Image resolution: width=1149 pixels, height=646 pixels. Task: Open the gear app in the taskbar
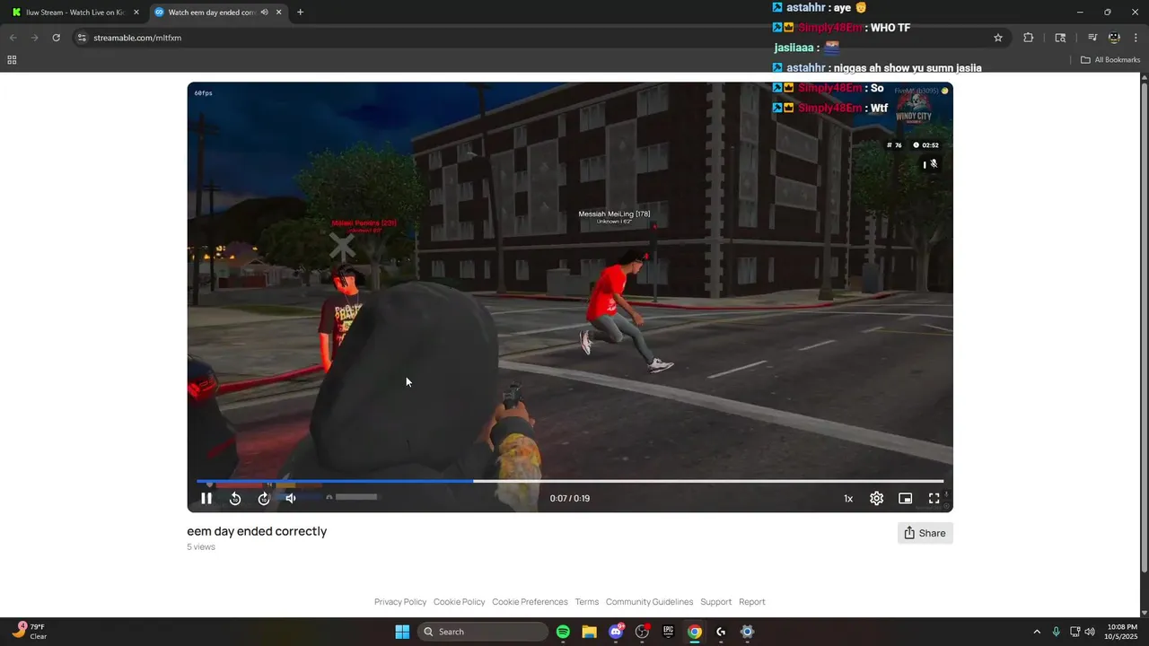(x=747, y=632)
